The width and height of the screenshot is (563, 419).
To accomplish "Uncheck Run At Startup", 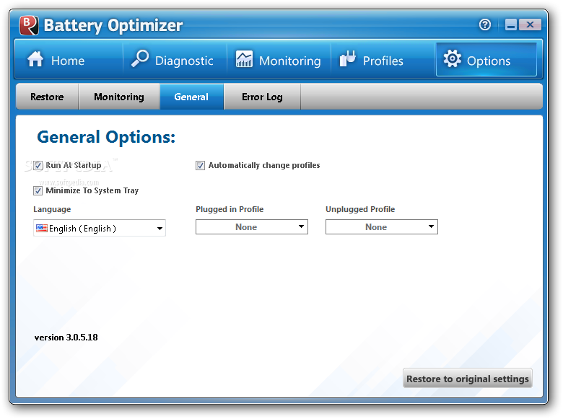I will click(x=38, y=165).
